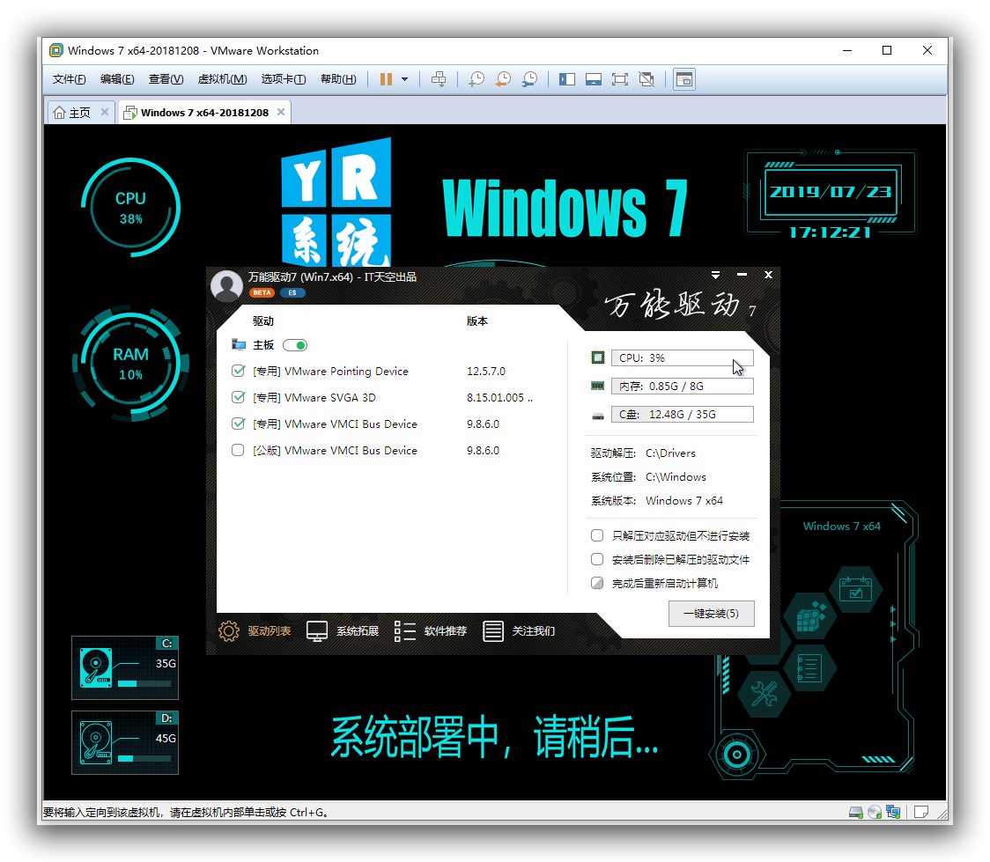Click the ES badge

pos(292,293)
